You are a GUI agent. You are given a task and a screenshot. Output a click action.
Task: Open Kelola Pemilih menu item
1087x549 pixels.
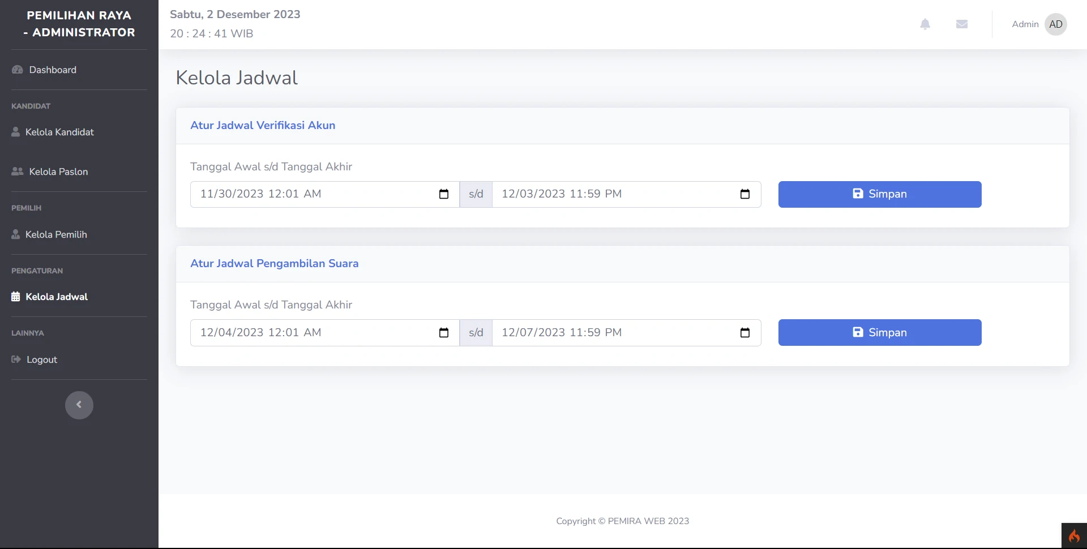click(x=56, y=234)
